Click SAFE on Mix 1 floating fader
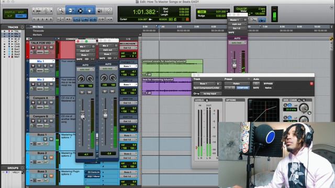Viewport: 335px width, 188px height. pos(80,59)
